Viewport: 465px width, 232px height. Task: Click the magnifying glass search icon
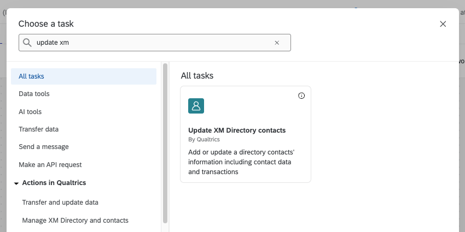27,43
